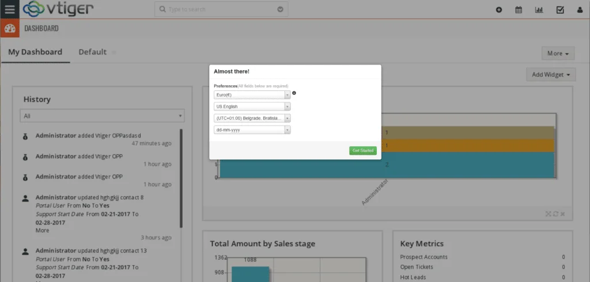The width and height of the screenshot is (590, 282).
Task: Click the orange bar segment in chart
Action: (467, 146)
